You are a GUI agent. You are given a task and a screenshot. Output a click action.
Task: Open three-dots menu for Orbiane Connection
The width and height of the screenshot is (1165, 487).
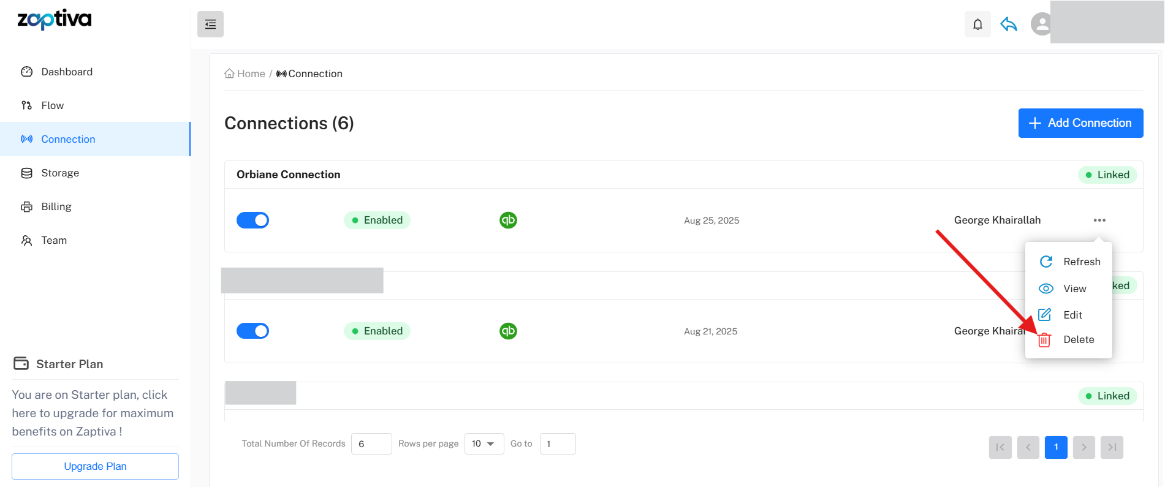(x=1099, y=220)
